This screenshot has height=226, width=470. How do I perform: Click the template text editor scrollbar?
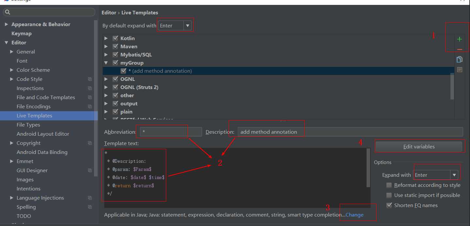(x=368, y=168)
